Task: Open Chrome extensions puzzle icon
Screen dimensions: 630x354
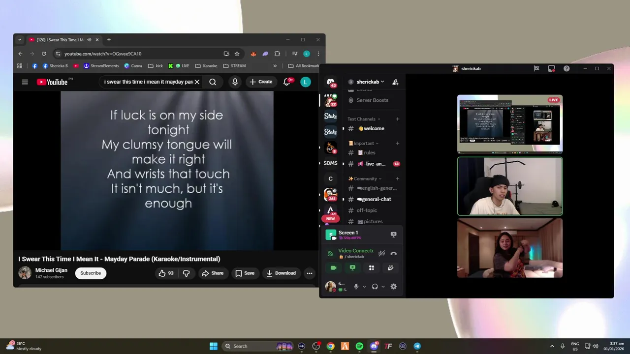Action: tap(277, 54)
